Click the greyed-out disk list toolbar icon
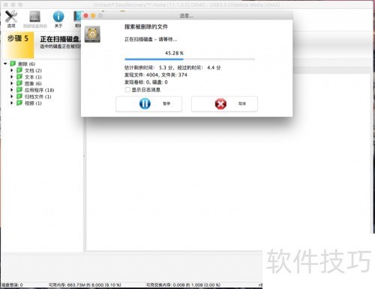The image size is (375, 289). [34, 19]
